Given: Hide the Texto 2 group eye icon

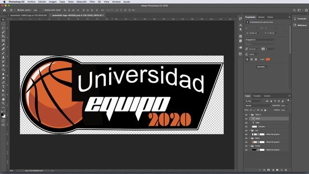Looking at the screenshot, I should [x=246, y=115].
